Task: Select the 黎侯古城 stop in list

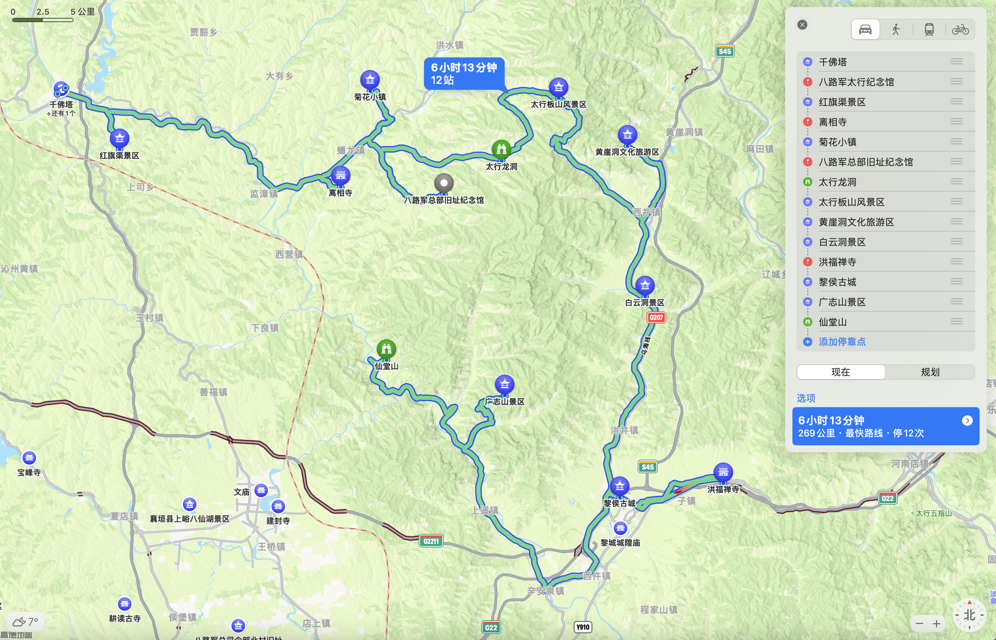Action: tap(886, 282)
